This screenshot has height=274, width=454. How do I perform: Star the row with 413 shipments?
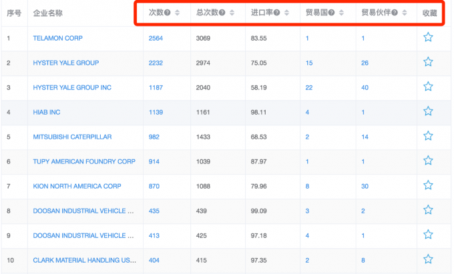(428, 235)
